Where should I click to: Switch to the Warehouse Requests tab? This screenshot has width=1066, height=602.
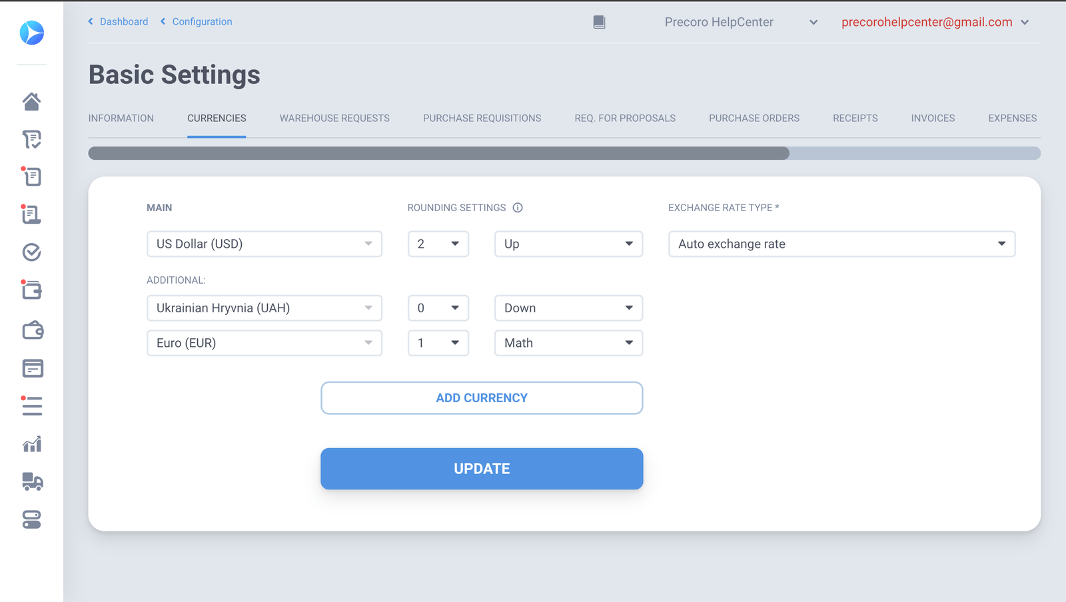tap(334, 118)
